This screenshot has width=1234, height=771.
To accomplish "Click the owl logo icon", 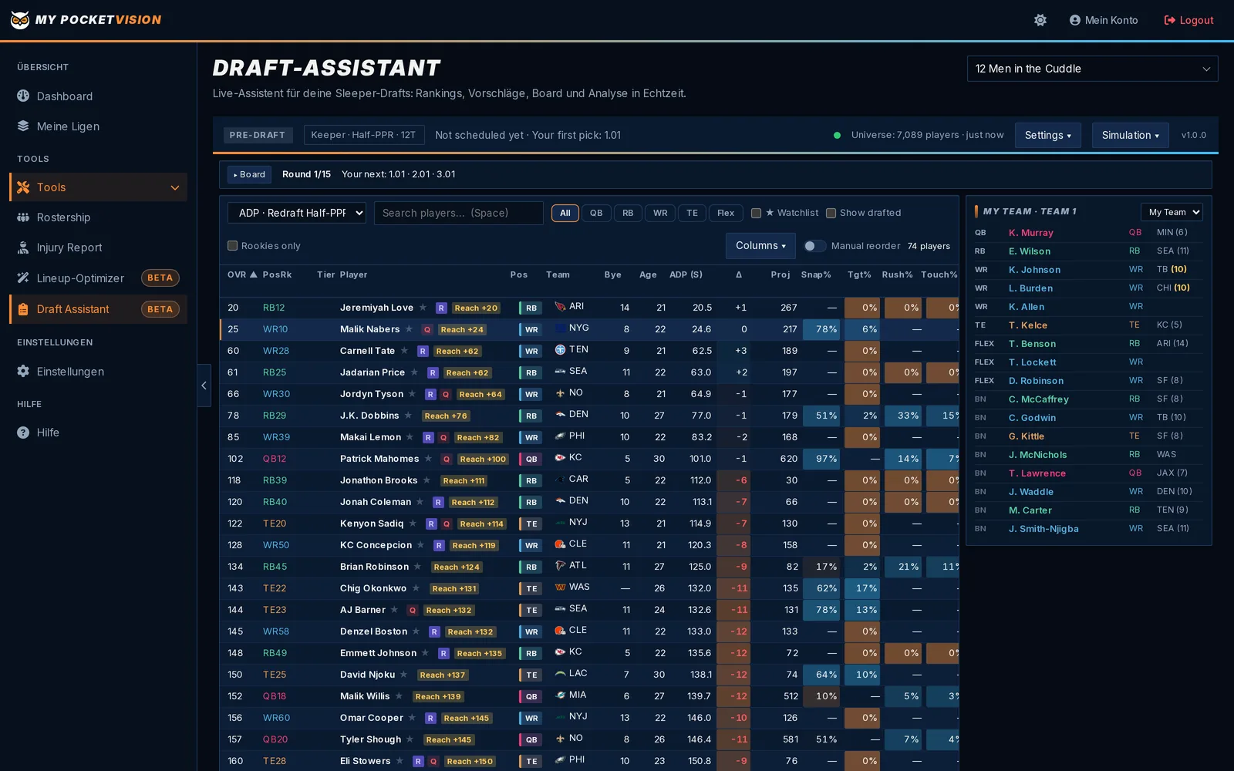I will 20,20.
